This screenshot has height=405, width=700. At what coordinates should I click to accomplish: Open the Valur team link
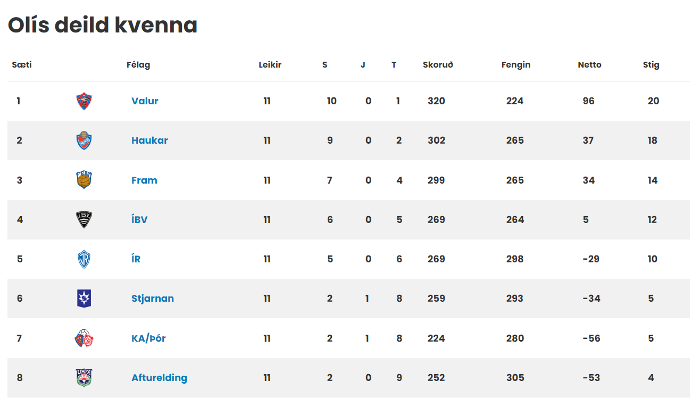(x=145, y=101)
